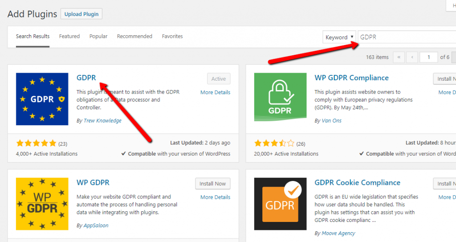View More Details for WP GDPR
This screenshot has height=242, width=456.
point(215,197)
